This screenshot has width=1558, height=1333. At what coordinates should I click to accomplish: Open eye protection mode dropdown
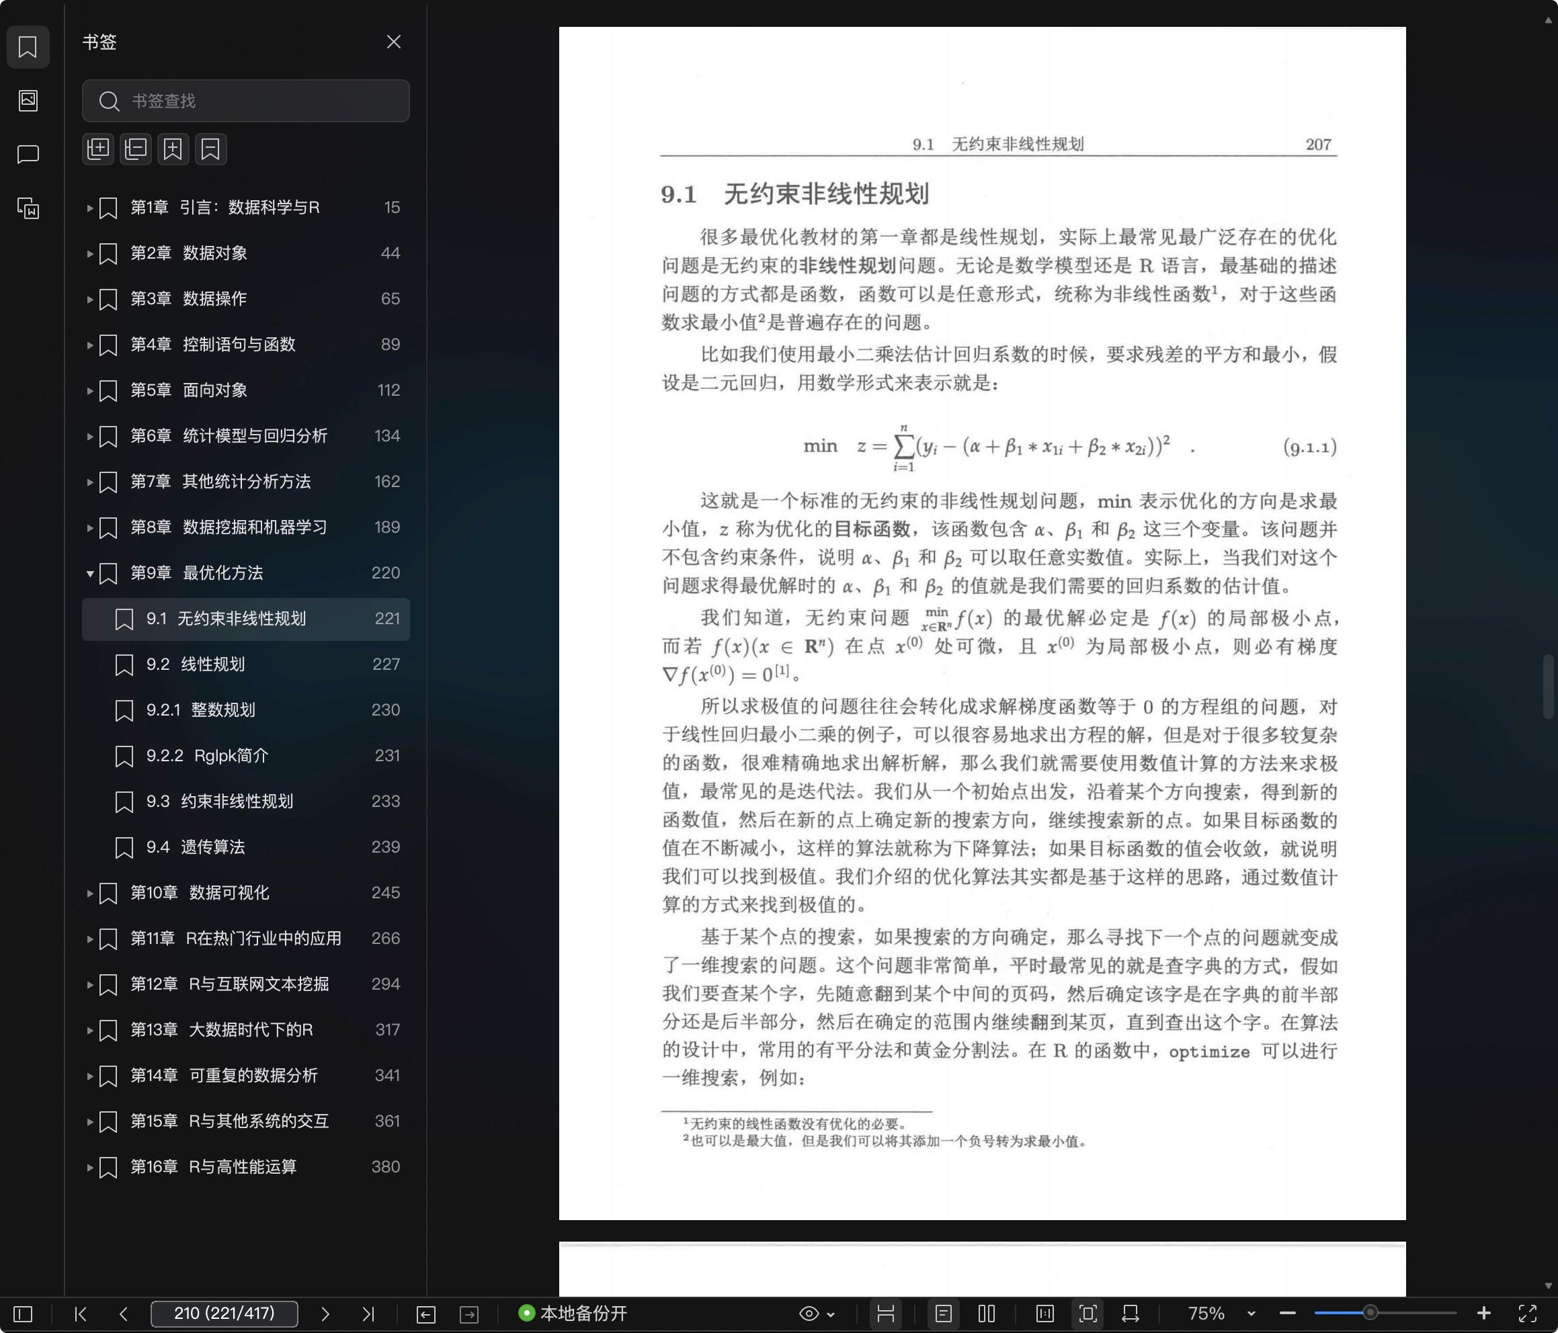coord(817,1314)
